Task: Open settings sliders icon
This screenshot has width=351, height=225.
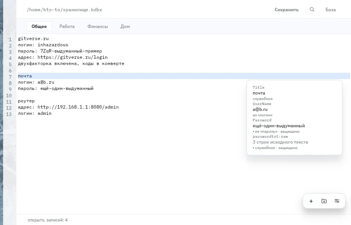Action: 337,201
